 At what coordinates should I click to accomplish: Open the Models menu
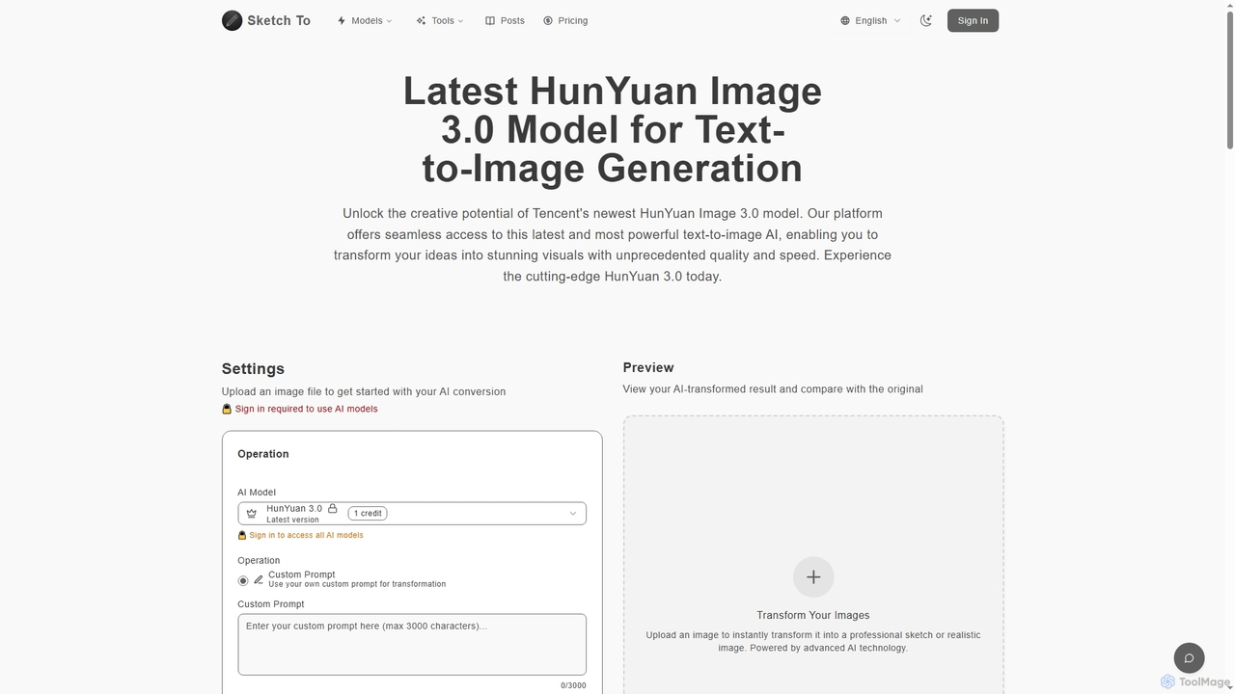click(x=365, y=20)
